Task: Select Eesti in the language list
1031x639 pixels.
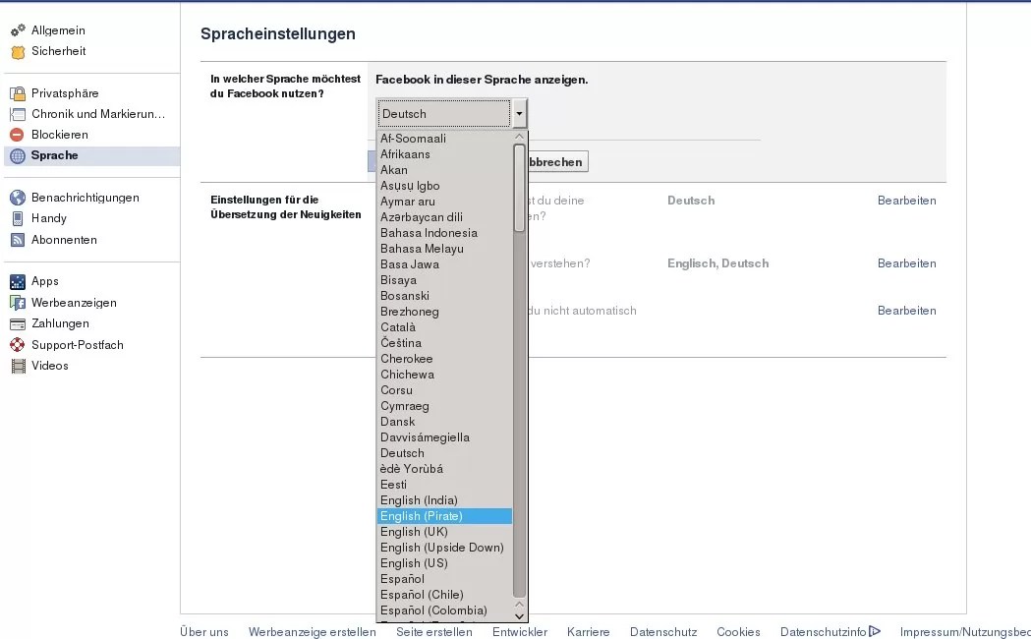Action: (444, 485)
